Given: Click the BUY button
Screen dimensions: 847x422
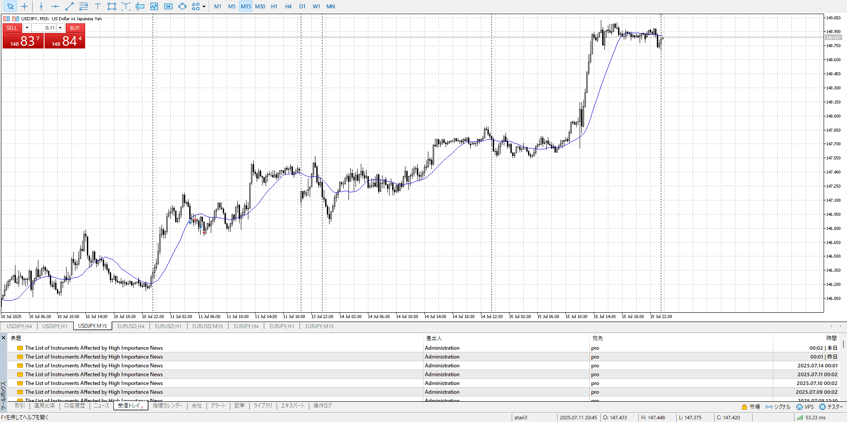Looking at the screenshot, I should (75, 28).
